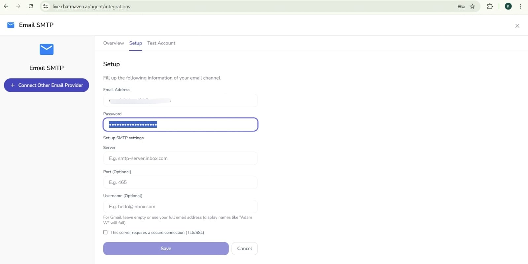Focus the Server input field
528x264 pixels.
(x=180, y=158)
